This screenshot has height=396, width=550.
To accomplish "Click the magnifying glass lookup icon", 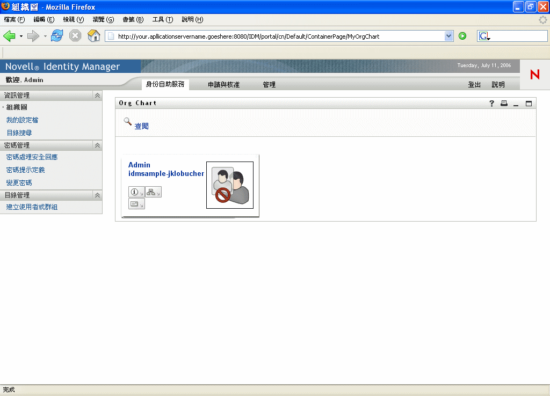I will pyautogui.click(x=128, y=122).
